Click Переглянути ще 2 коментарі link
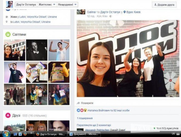This screenshot has height=137, width=181. click(x=94, y=125)
